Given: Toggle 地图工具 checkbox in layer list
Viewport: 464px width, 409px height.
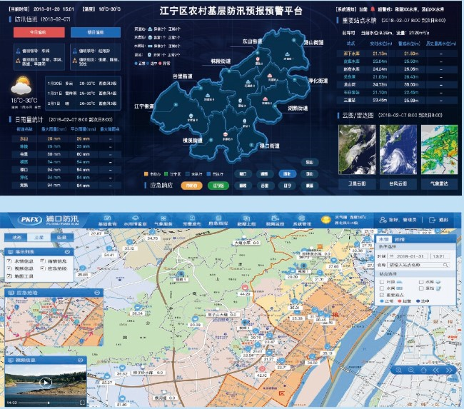Looking at the screenshot, I should (x=9, y=276).
